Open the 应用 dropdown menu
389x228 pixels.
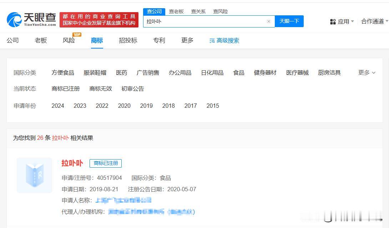(x=346, y=22)
